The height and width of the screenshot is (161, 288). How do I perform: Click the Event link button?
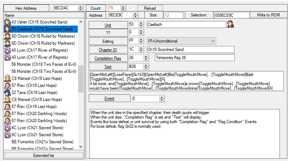coord(109,98)
